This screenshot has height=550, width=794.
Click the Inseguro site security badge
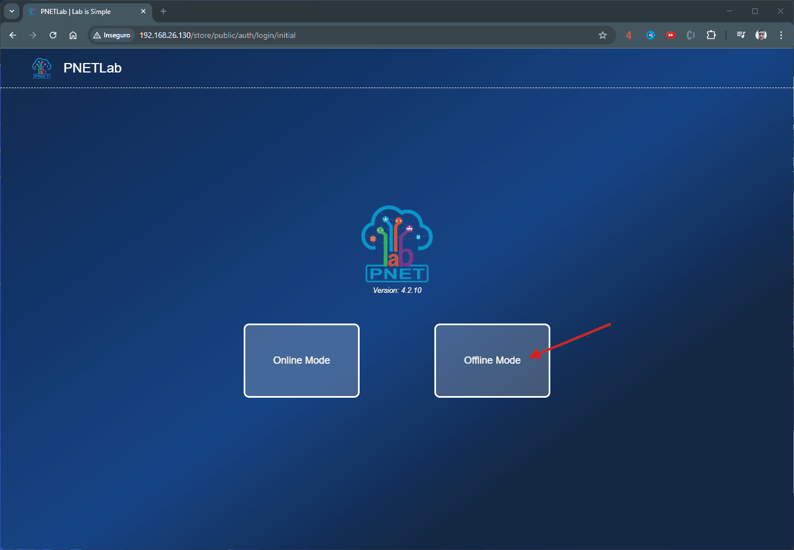click(x=112, y=35)
